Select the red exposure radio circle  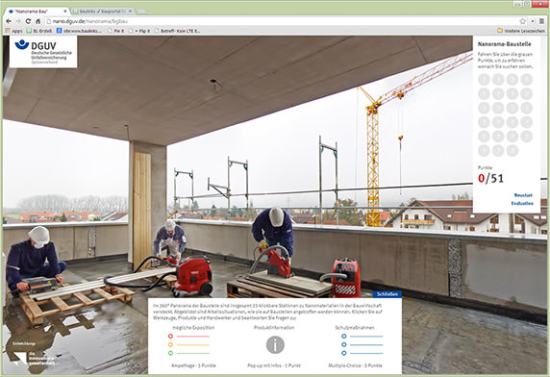point(171,336)
